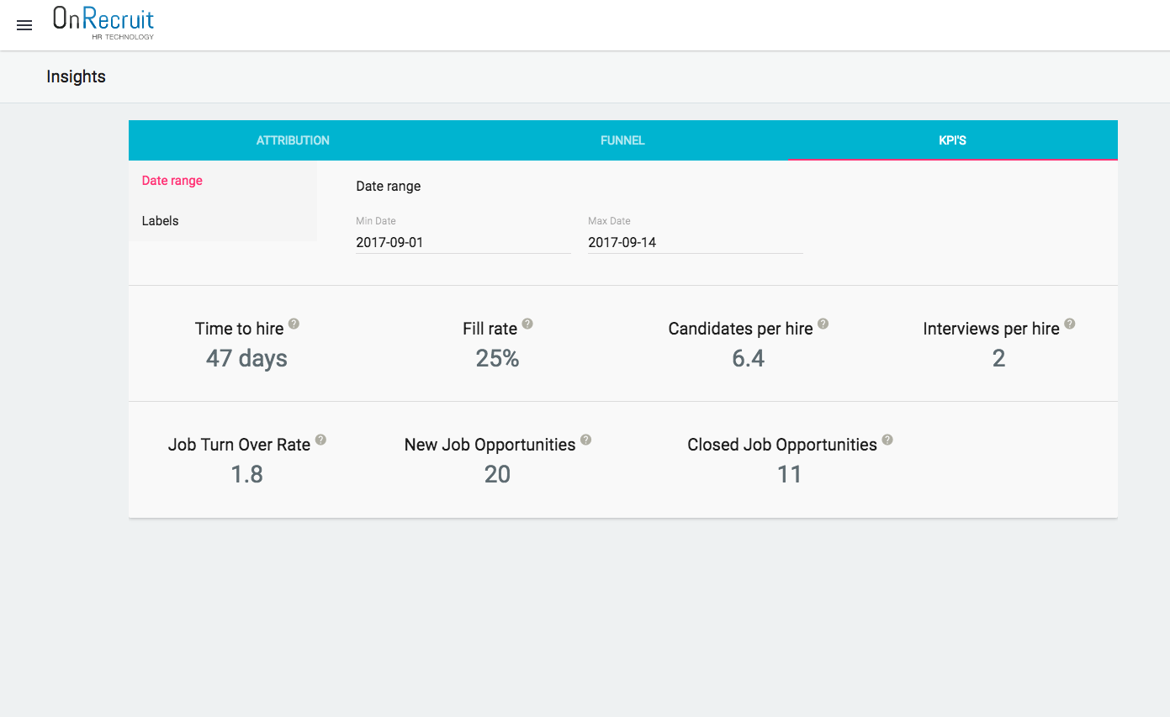Open the Closed Job Opportunities tooltip icon
The width and height of the screenshot is (1170, 717).
pyautogui.click(x=887, y=438)
